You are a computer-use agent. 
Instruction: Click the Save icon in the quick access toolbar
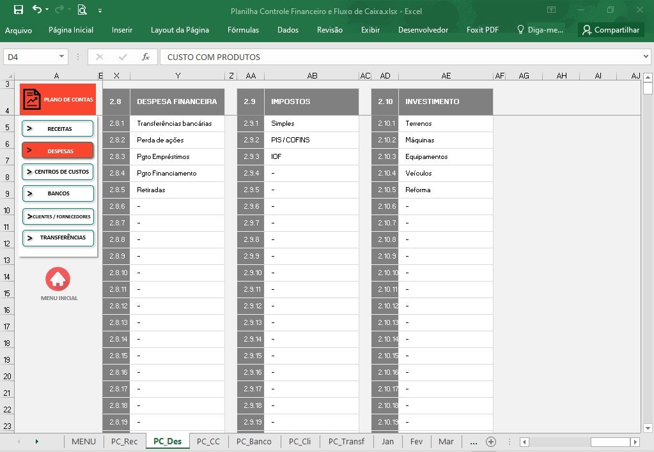point(19,10)
